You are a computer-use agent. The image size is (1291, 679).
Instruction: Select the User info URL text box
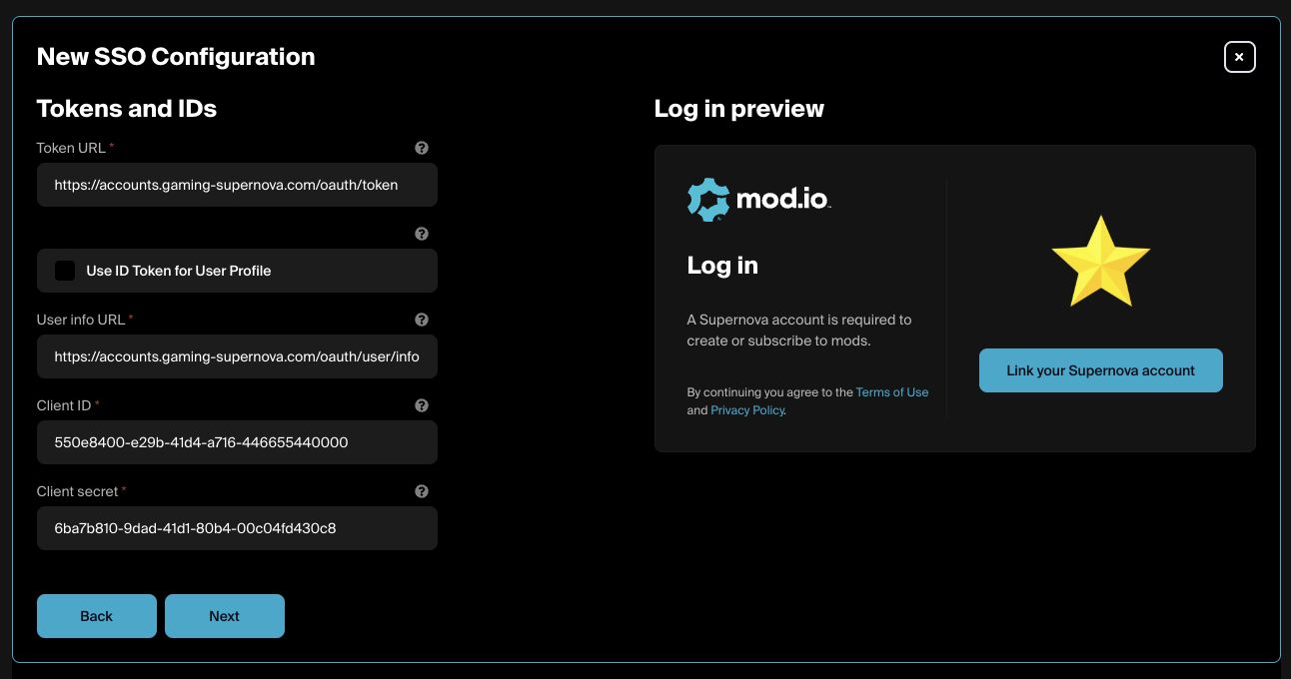[x=237, y=357]
